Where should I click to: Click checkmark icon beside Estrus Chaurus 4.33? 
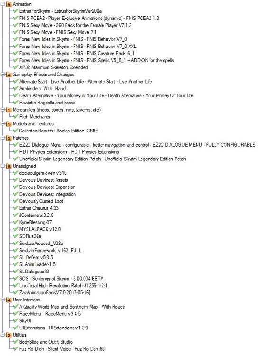click(16, 208)
